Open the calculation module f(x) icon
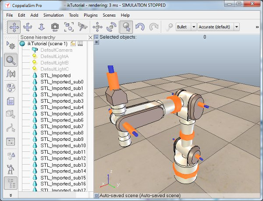 (x=11, y=74)
